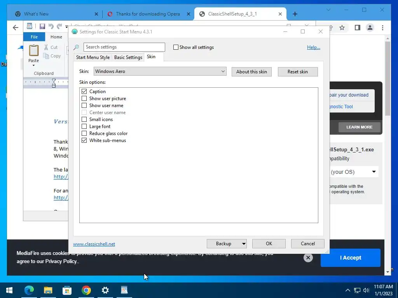Open the Windows Start button
The height and width of the screenshot is (298, 398).
tap(9, 290)
